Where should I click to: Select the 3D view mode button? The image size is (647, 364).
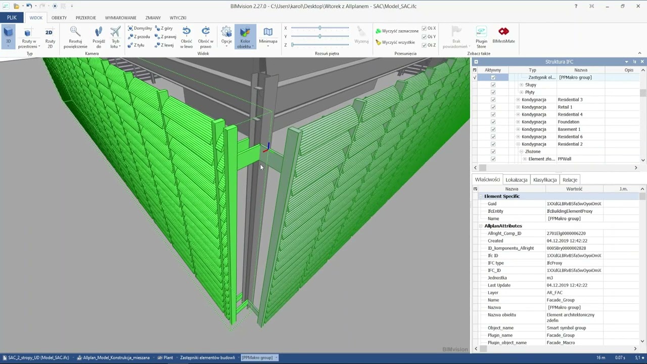pos(8,36)
